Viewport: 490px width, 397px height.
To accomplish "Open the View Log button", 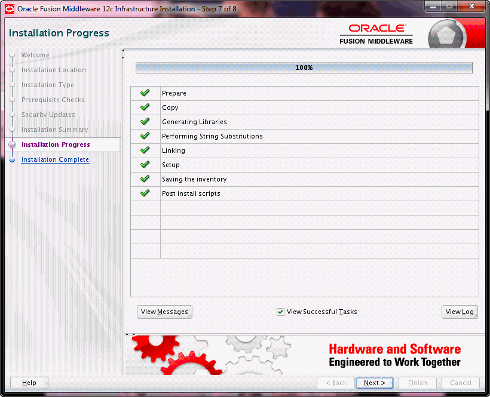I will (460, 312).
